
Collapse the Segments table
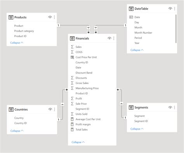137,129
